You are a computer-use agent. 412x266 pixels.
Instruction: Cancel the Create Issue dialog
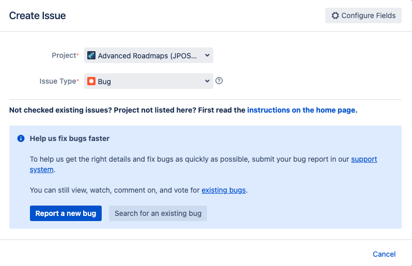[384, 254]
